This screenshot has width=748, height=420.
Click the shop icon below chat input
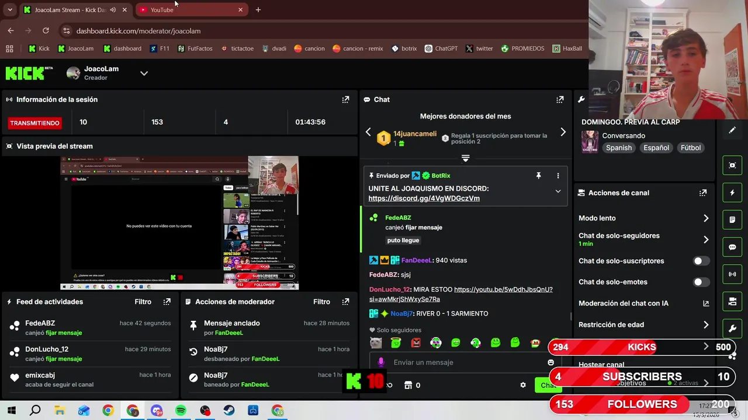click(408, 385)
